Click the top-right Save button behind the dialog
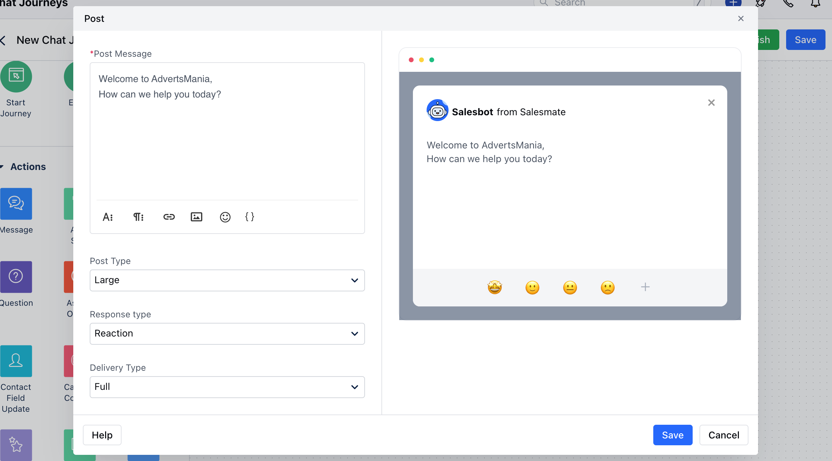Viewport: 832px width, 461px height. coord(805,40)
